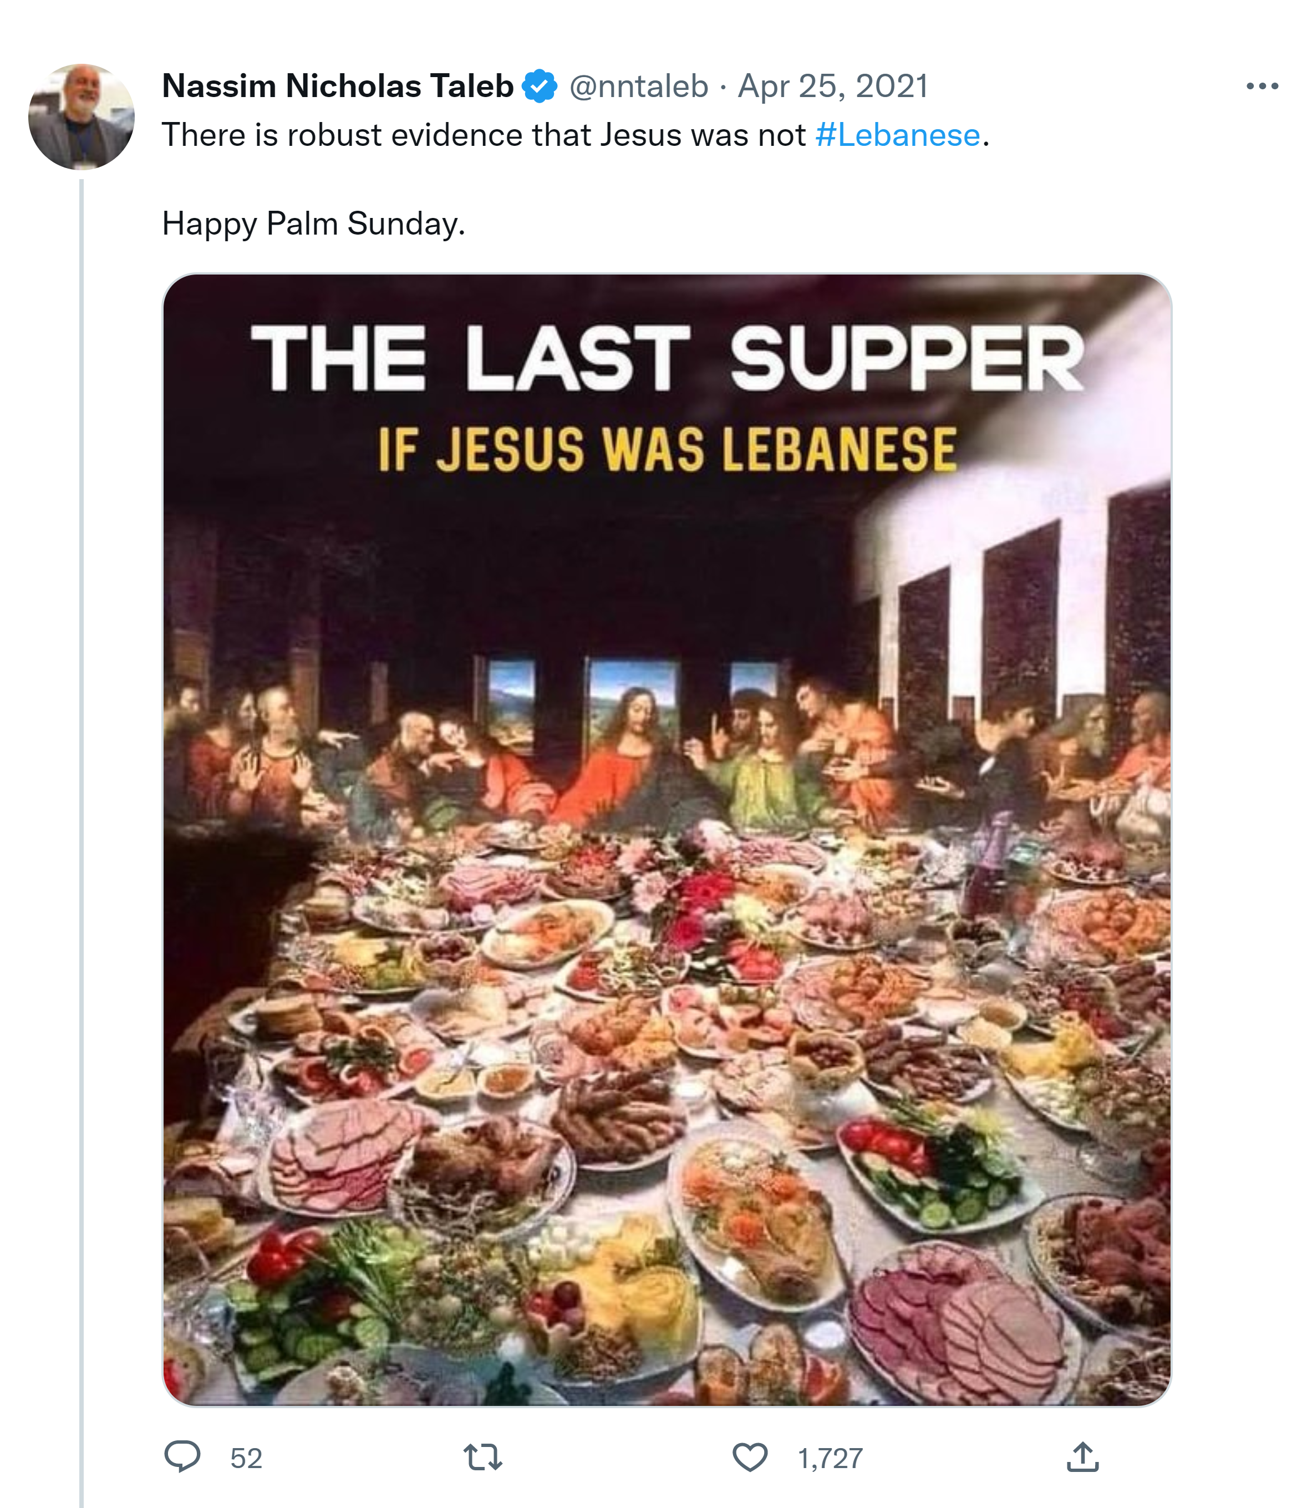
Task: Click yellow 'IF JESUS WAS LEBANESE' caption
Action: [667, 449]
